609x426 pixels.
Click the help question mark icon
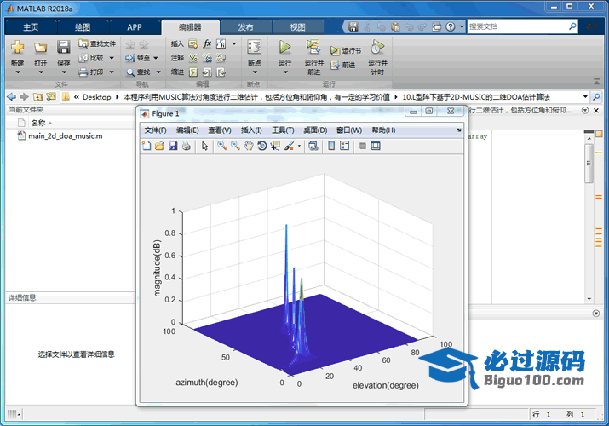(450, 26)
